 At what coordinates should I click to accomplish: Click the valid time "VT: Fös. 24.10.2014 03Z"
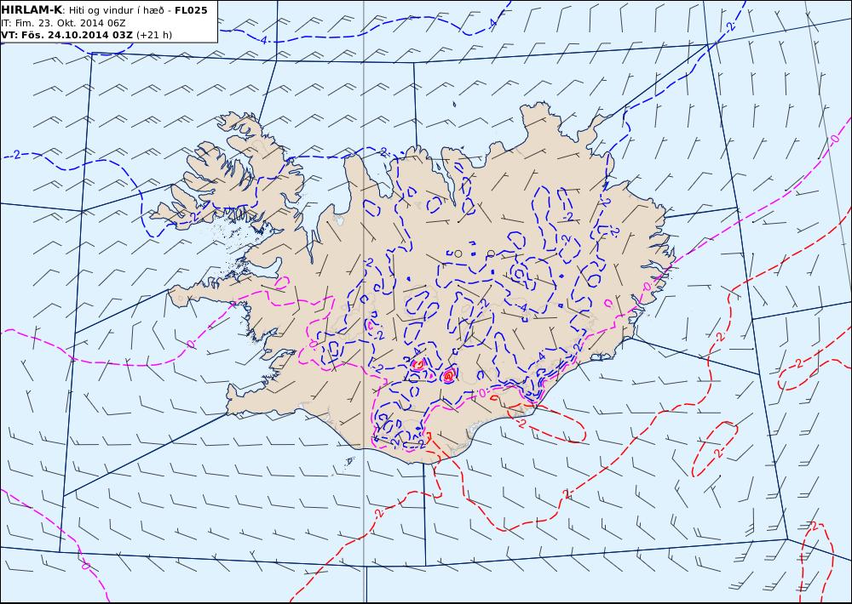(x=67, y=35)
